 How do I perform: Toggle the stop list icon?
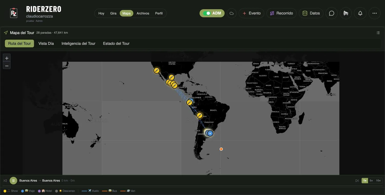coord(378,33)
